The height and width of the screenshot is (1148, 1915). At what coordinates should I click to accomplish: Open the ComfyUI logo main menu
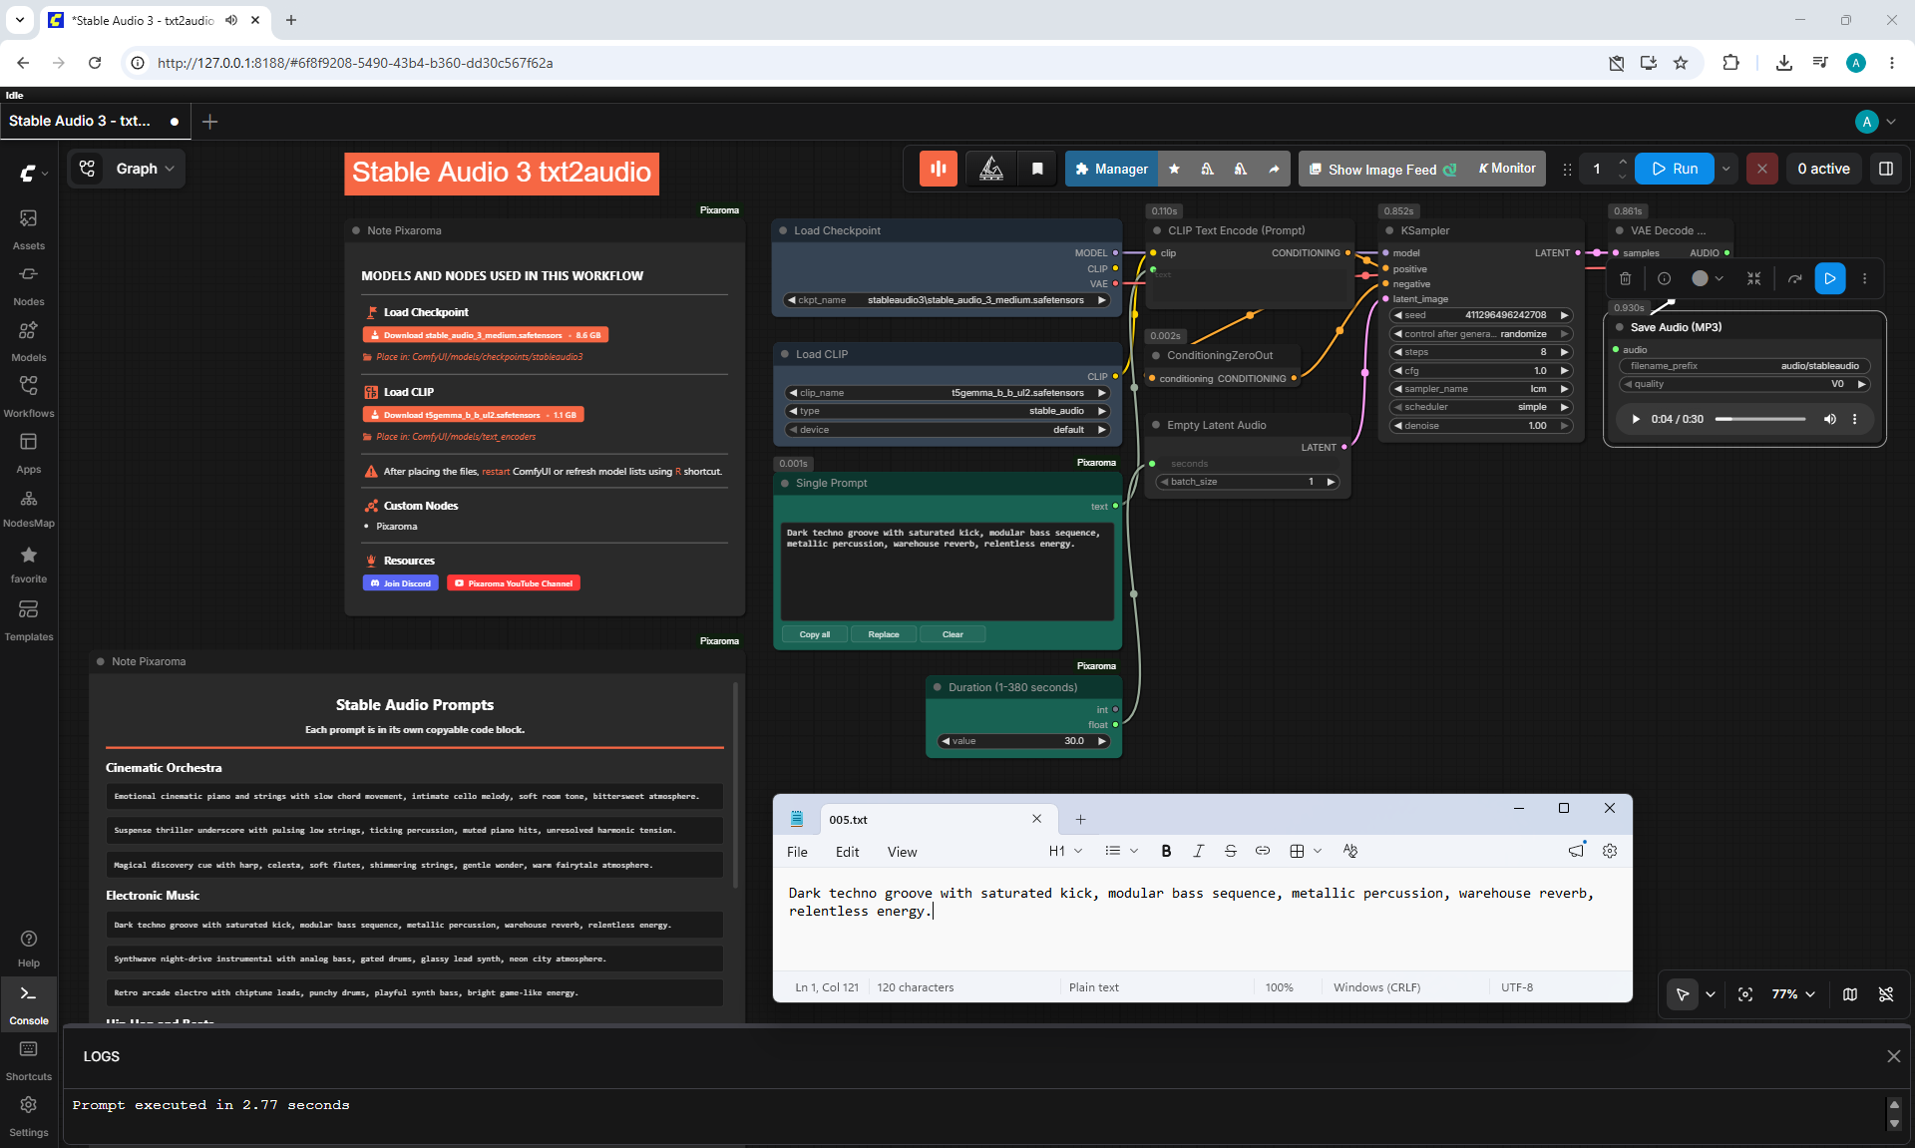click(x=32, y=174)
